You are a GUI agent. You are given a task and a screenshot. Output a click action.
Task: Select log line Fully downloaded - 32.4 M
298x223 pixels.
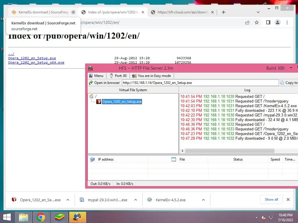click(x=239, y=120)
